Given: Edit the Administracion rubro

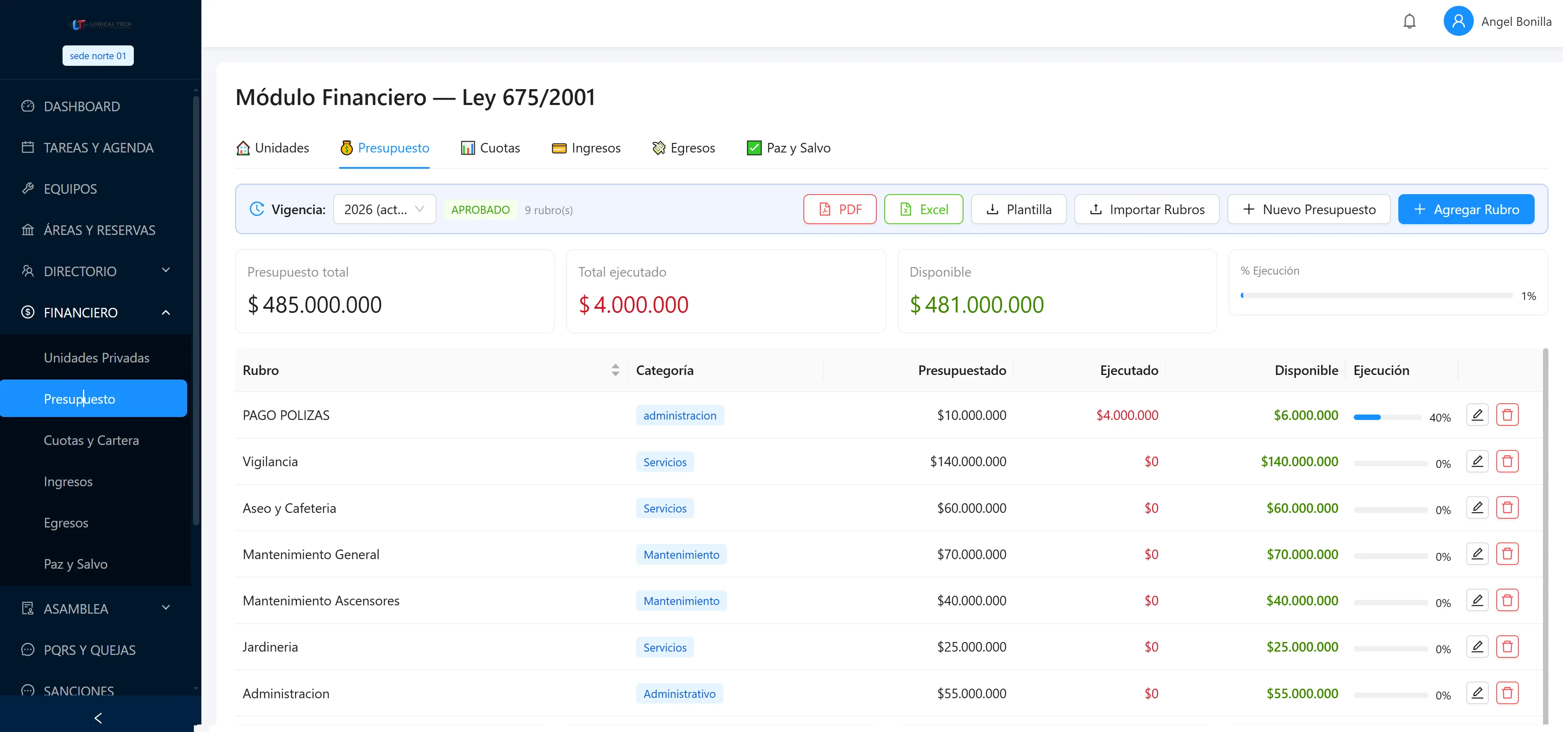Looking at the screenshot, I should (1477, 692).
